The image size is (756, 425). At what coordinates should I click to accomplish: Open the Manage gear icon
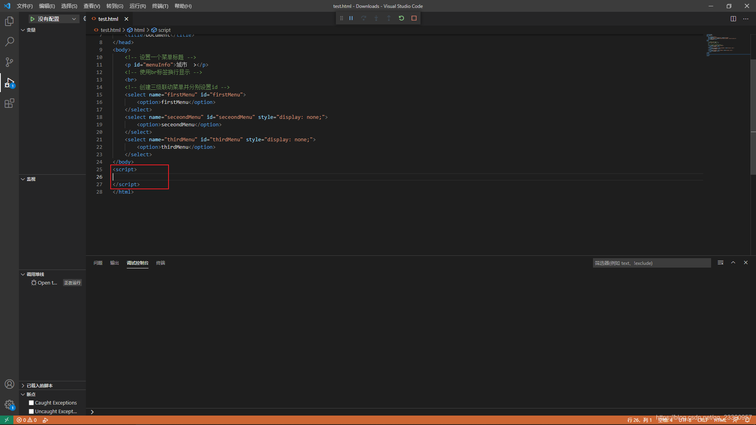9,405
